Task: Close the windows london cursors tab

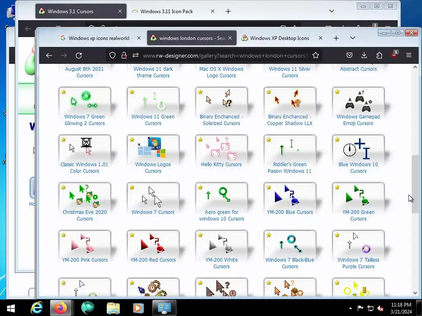Action: (x=230, y=38)
